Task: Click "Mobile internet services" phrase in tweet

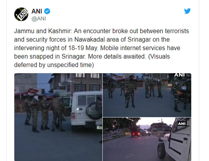Action: click(132, 48)
